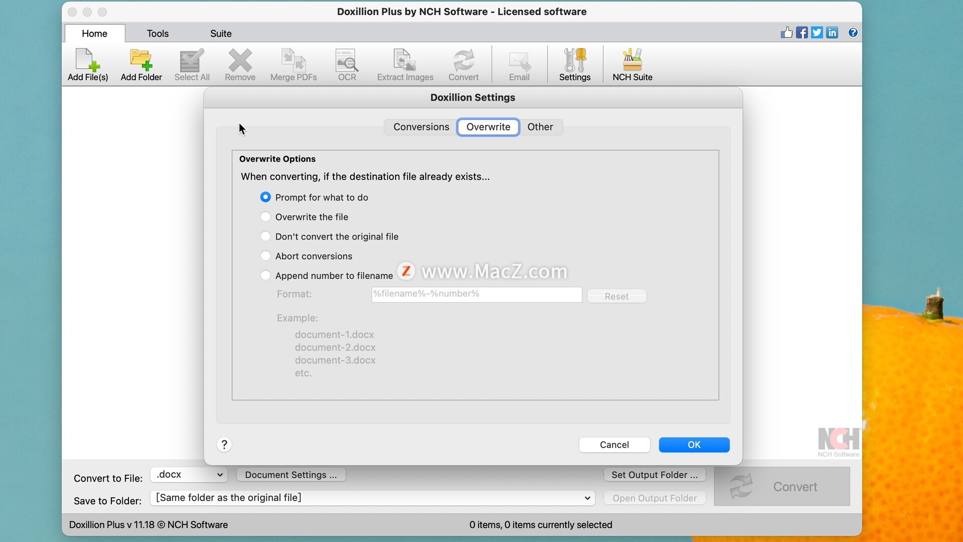Click the thumbs-up like icon
Screen dimensions: 963x542
[x=786, y=33]
